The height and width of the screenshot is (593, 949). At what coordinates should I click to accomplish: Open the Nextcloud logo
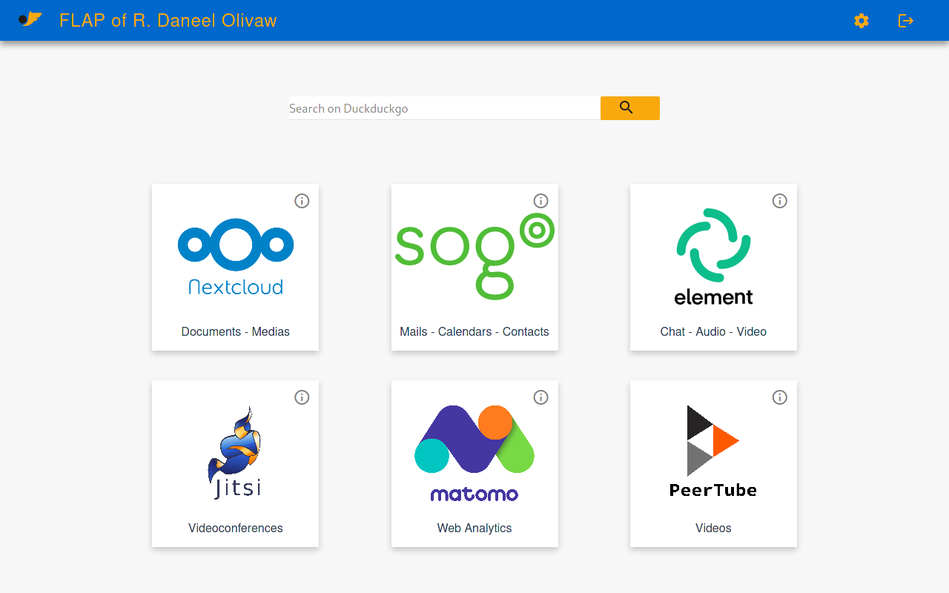[x=236, y=256]
